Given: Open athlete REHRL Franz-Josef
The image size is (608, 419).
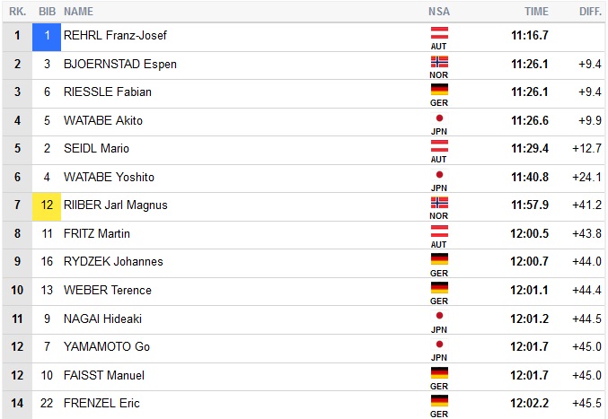Looking at the screenshot, I should (115, 36).
